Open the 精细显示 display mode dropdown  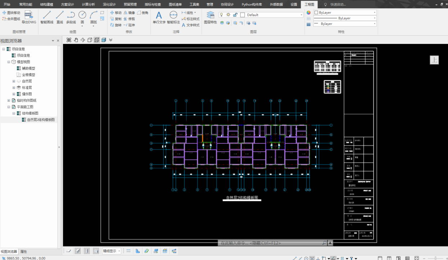point(111,251)
